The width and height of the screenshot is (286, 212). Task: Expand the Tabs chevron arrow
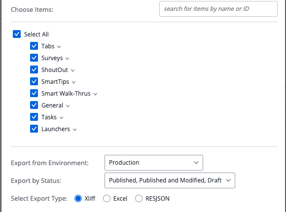pos(59,47)
